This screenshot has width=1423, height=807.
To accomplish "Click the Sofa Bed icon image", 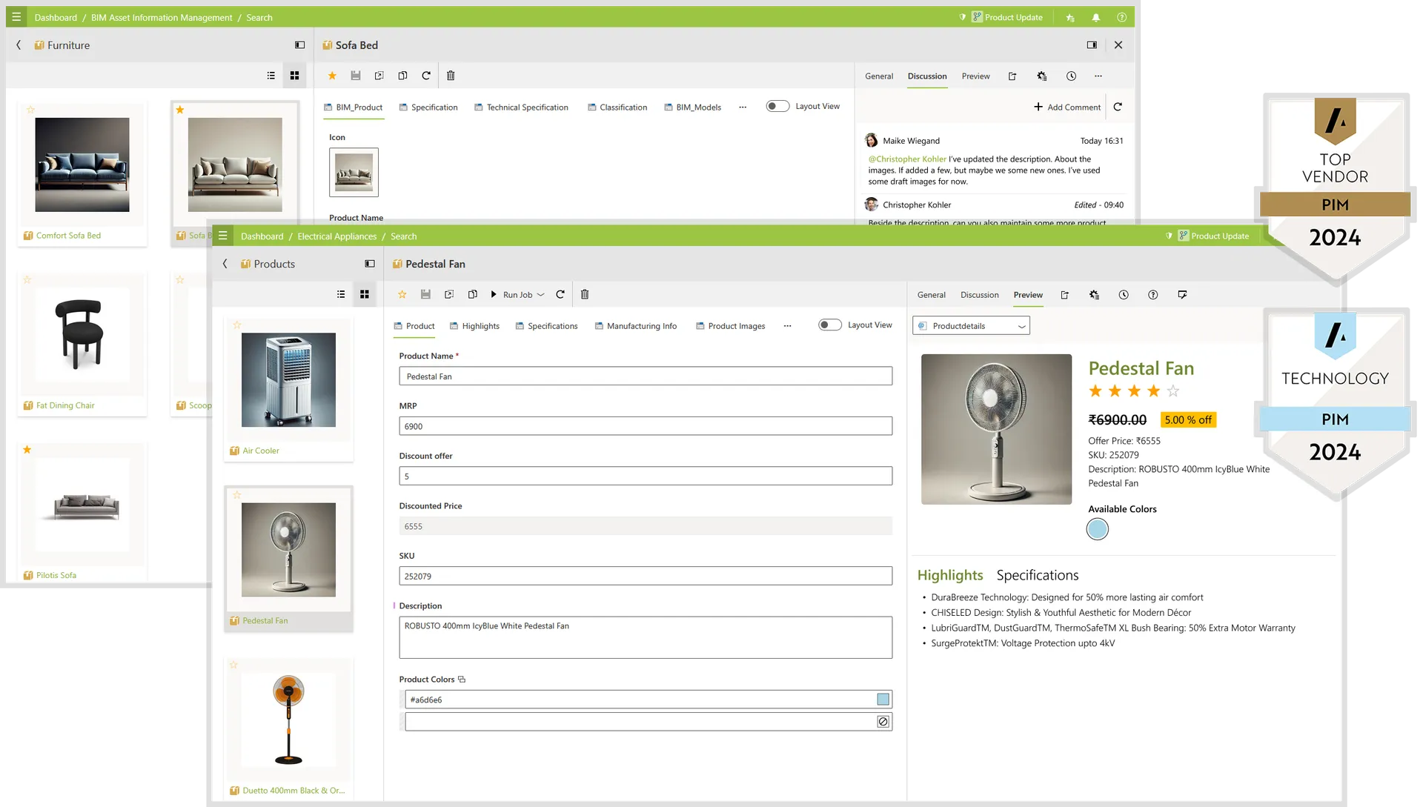I will (354, 173).
